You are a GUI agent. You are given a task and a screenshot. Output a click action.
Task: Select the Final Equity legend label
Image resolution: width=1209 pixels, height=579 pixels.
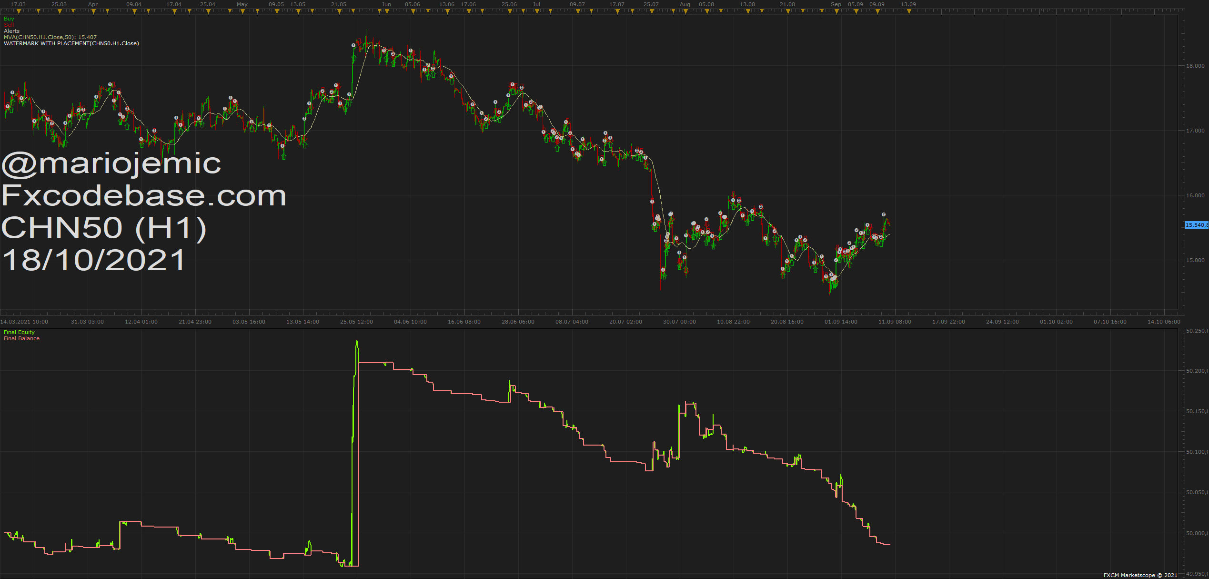(20, 332)
